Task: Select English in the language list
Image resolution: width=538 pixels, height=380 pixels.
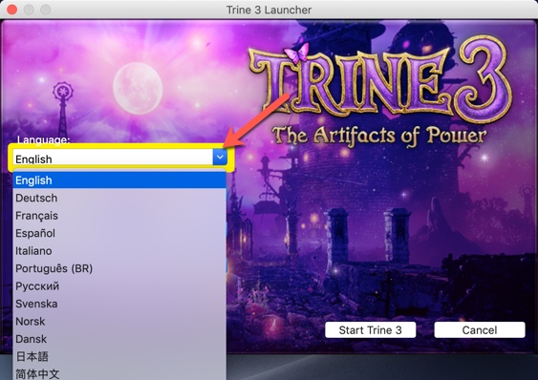Action: [119, 180]
